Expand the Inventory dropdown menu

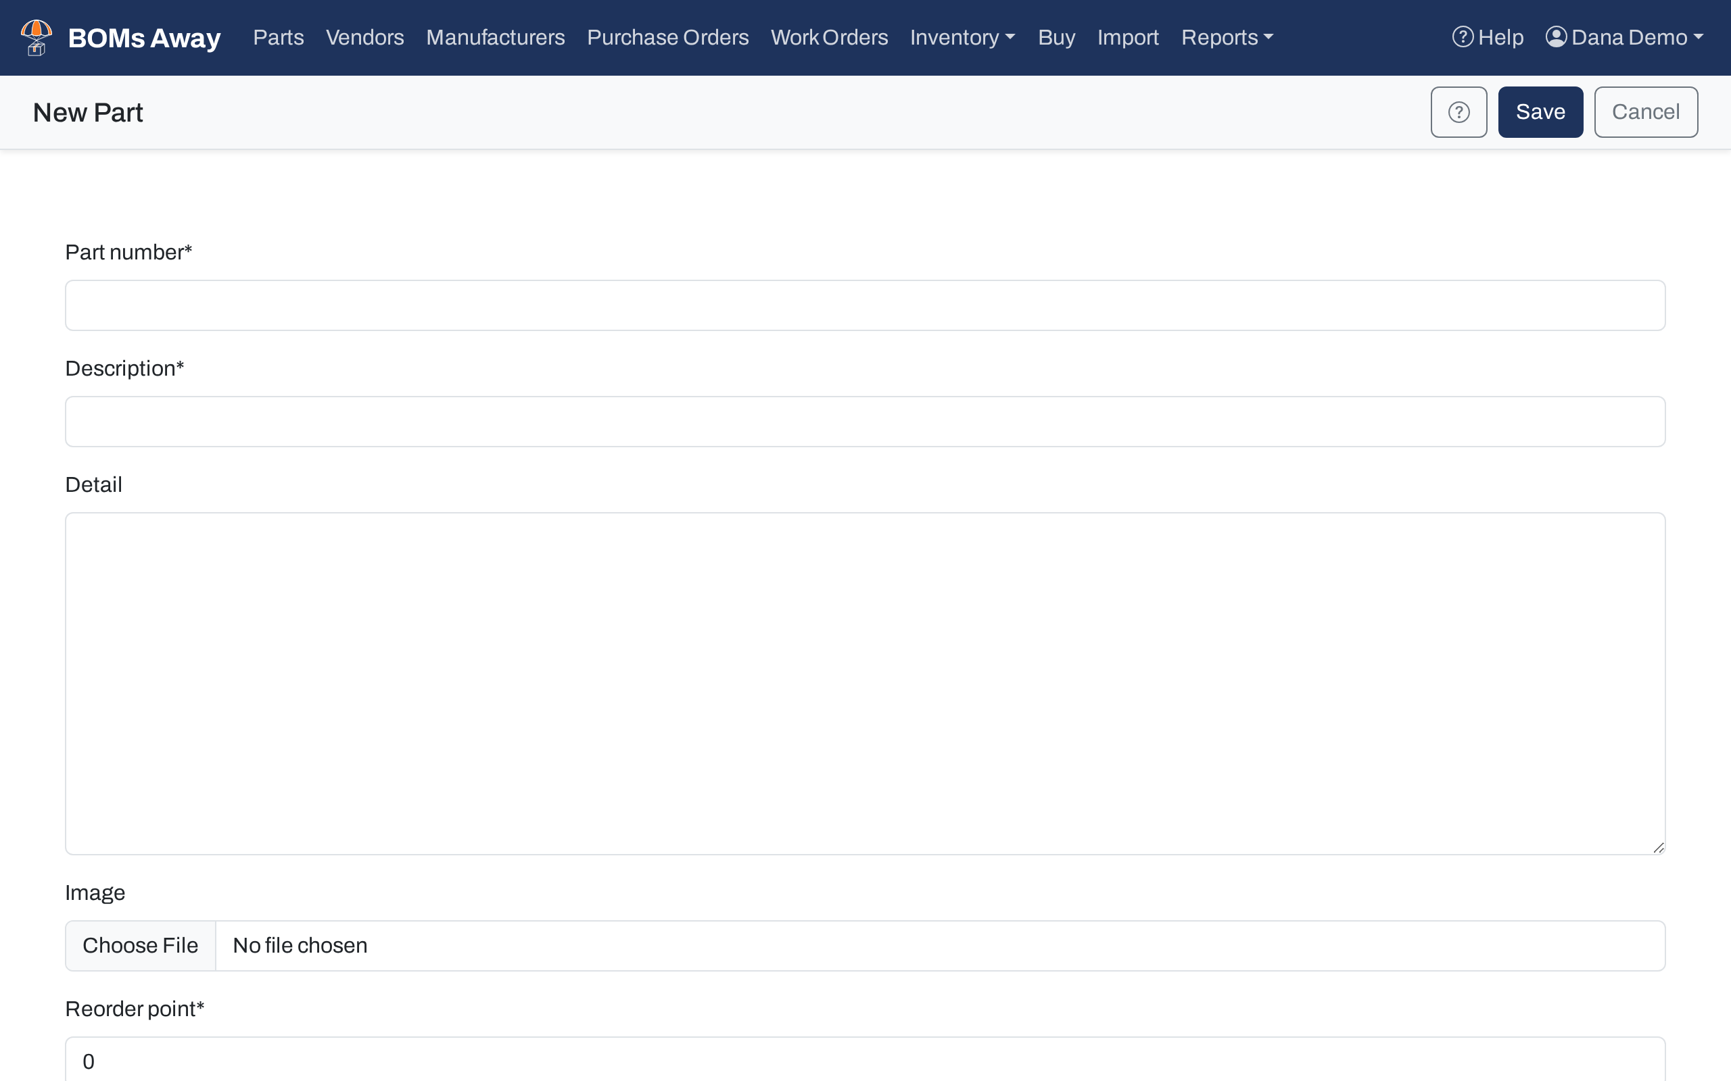pyautogui.click(x=962, y=37)
